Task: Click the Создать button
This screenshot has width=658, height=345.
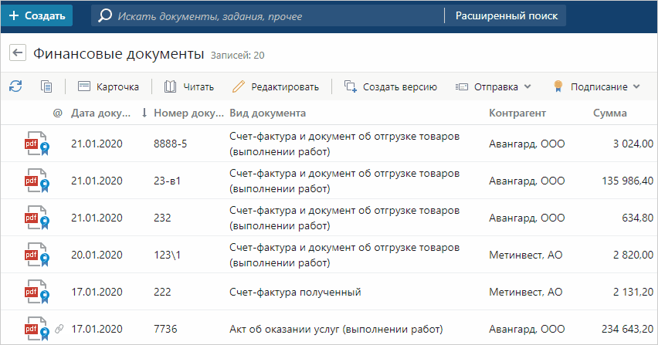Action: click(37, 15)
